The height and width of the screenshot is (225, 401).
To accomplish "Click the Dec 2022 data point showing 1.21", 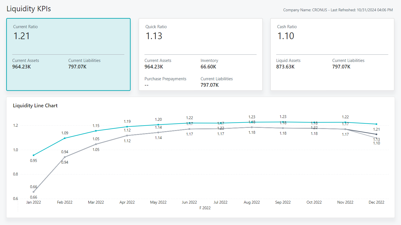I will 376,124.
